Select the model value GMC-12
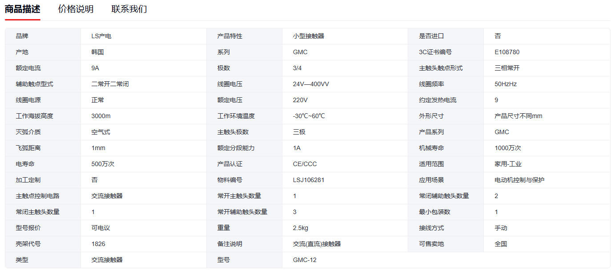 (305, 260)
